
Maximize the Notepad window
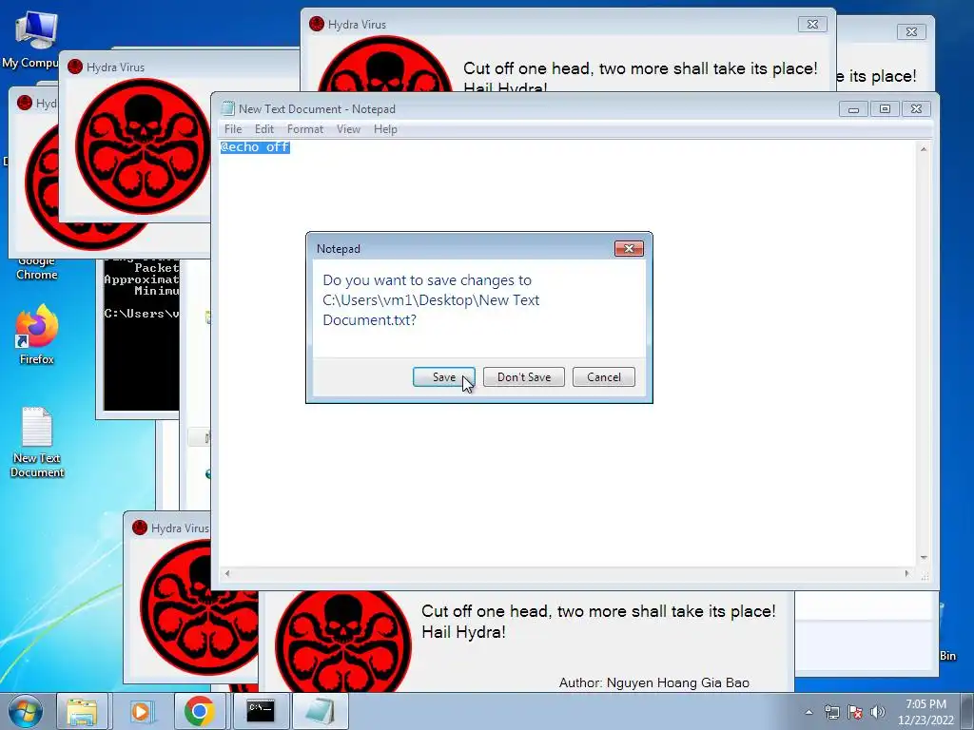[885, 109]
